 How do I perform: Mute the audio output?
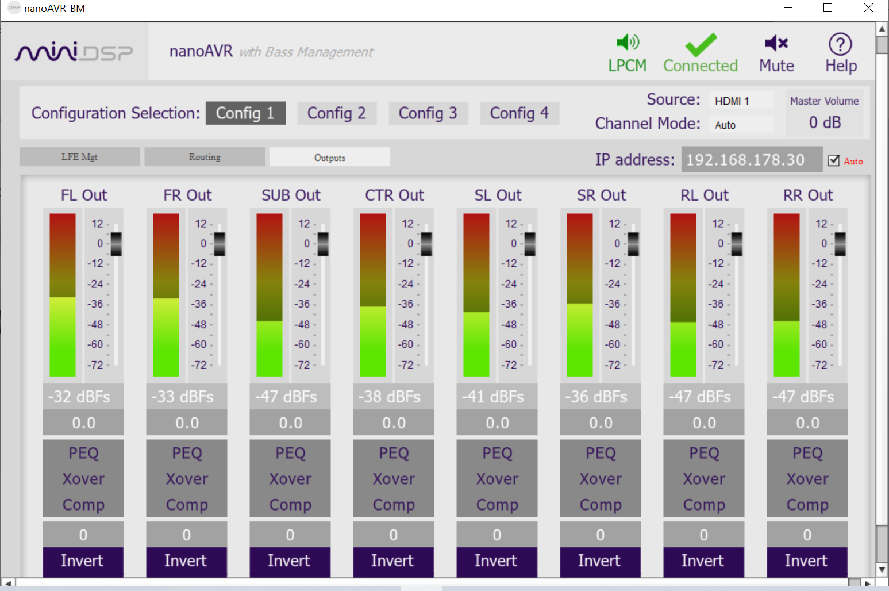(x=776, y=53)
